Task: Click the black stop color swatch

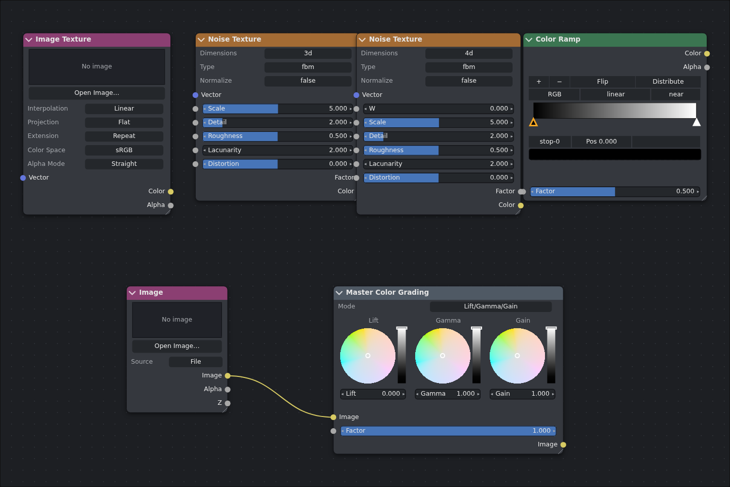Action: [x=615, y=155]
